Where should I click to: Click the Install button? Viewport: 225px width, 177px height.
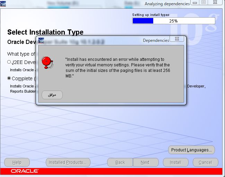tap(175, 162)
